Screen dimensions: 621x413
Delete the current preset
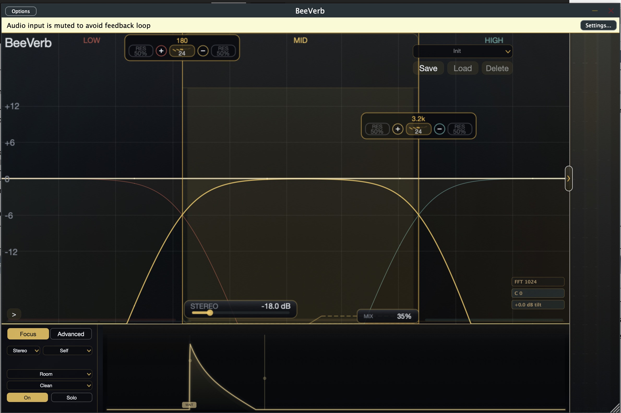point(497,68)
